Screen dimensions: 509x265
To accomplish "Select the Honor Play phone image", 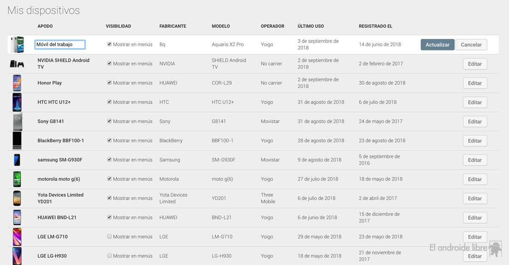I will 17,83.
